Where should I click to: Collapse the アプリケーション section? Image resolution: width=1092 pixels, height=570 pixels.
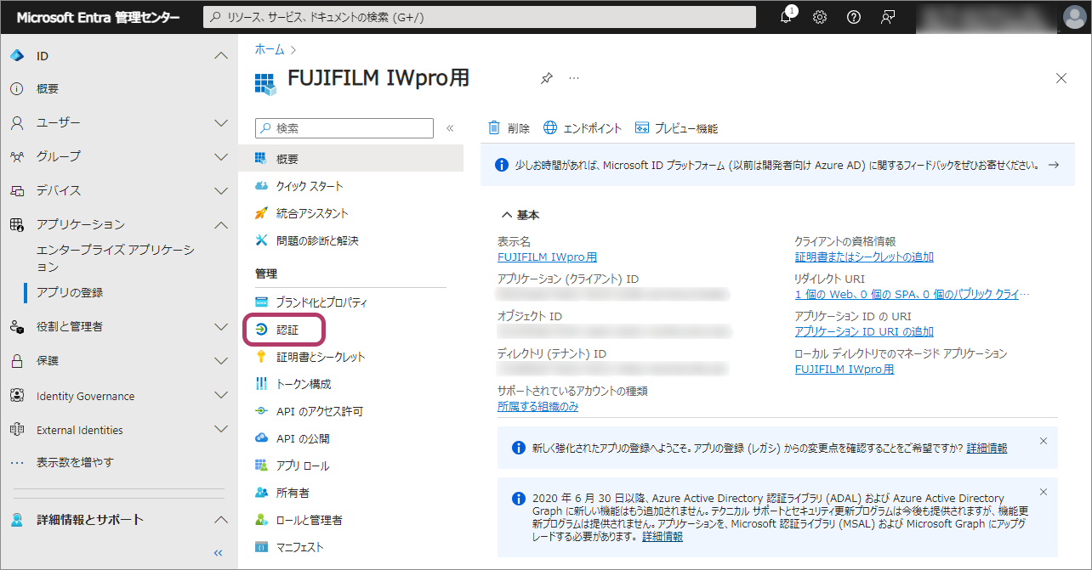coord(220,225)
